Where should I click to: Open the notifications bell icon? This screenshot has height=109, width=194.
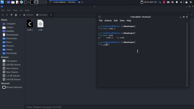point(177,2)
